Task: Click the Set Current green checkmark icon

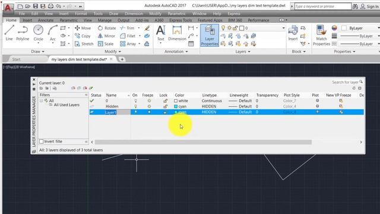Action: (91, 88)
